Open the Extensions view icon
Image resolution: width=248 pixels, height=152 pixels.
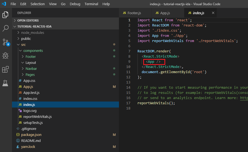[x=5, y=69]
